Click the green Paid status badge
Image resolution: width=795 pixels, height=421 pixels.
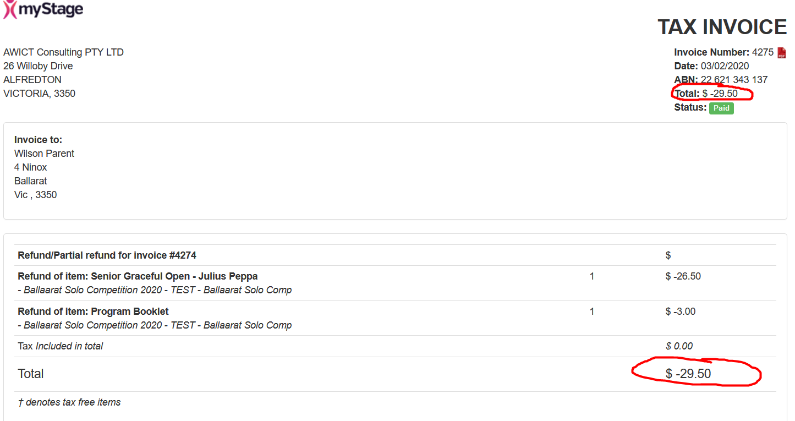pyautogui.click(x=721, y=108)
